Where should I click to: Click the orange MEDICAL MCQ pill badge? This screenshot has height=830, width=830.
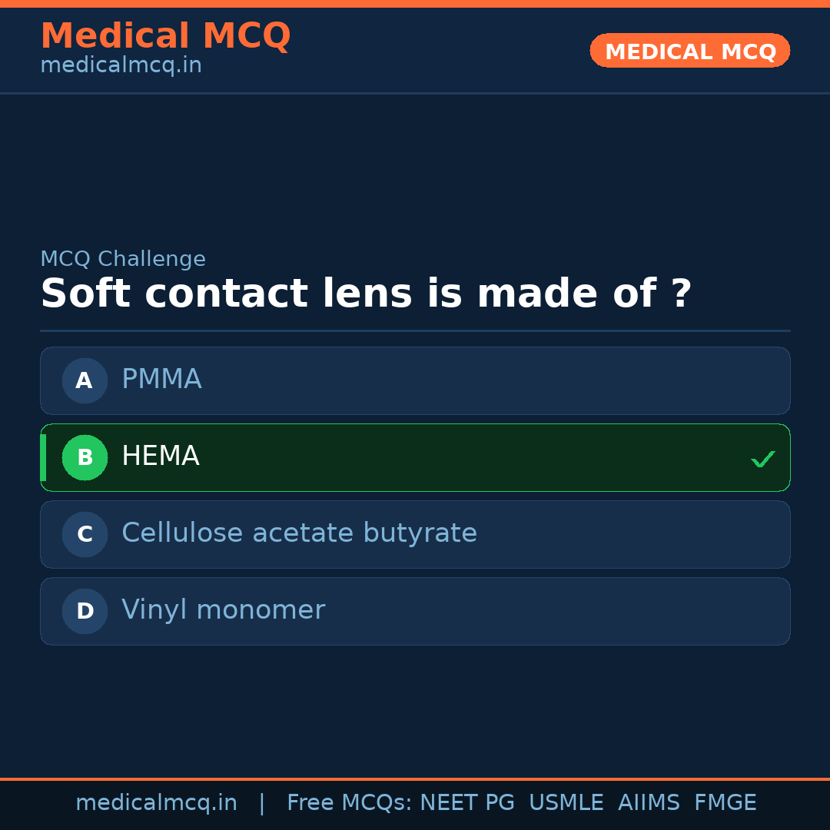(689, 51)
